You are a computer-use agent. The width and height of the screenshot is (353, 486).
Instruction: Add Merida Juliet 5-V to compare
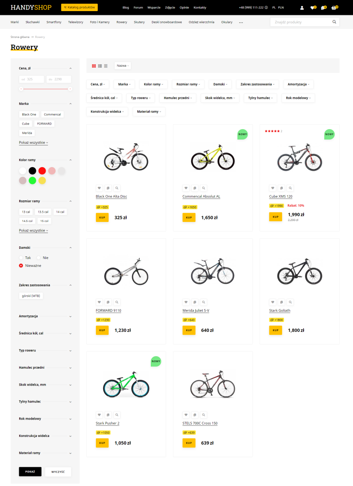coord(195,302)
